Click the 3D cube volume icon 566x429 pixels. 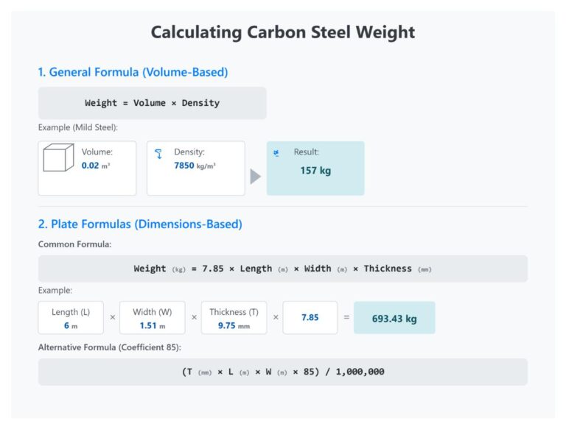pyautogui.click(x=58, y=157)
